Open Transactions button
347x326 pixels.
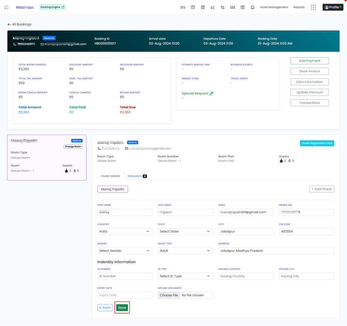[x=309, y=103]
